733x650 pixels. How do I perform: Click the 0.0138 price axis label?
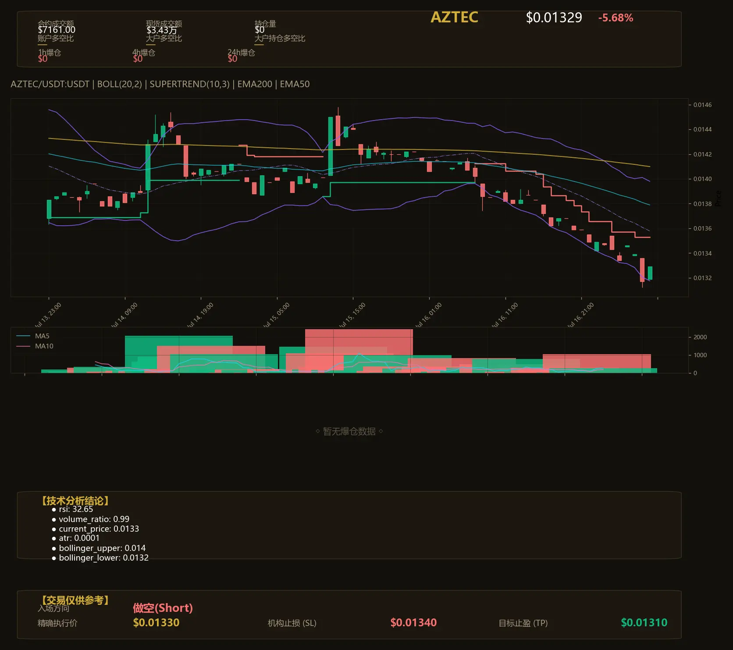click(x=702, y=204)
